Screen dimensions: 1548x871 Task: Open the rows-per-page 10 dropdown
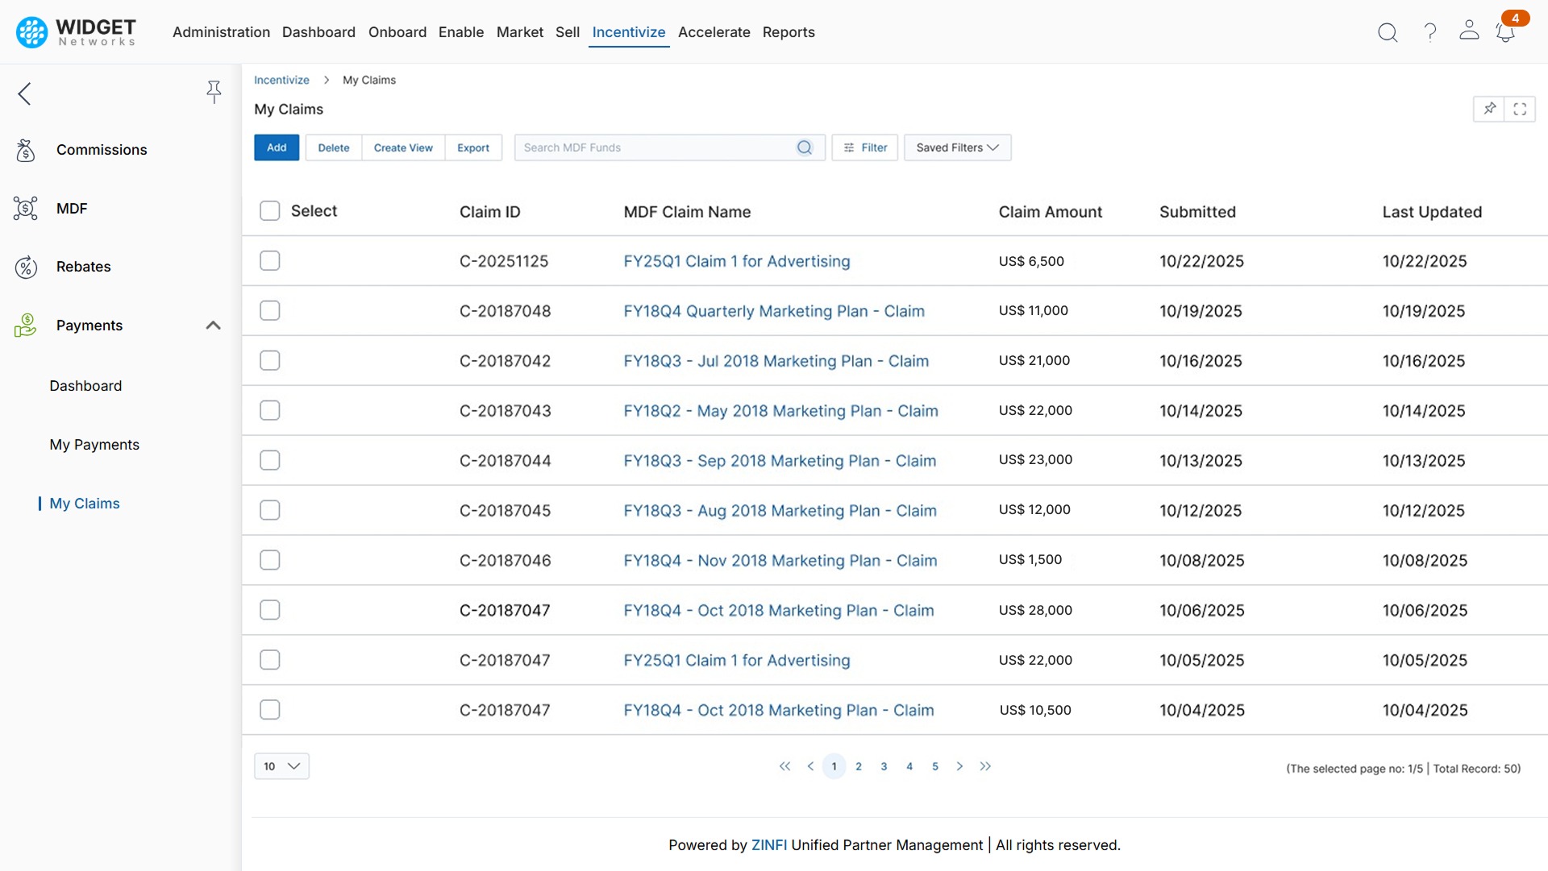[x=281, y=766]
